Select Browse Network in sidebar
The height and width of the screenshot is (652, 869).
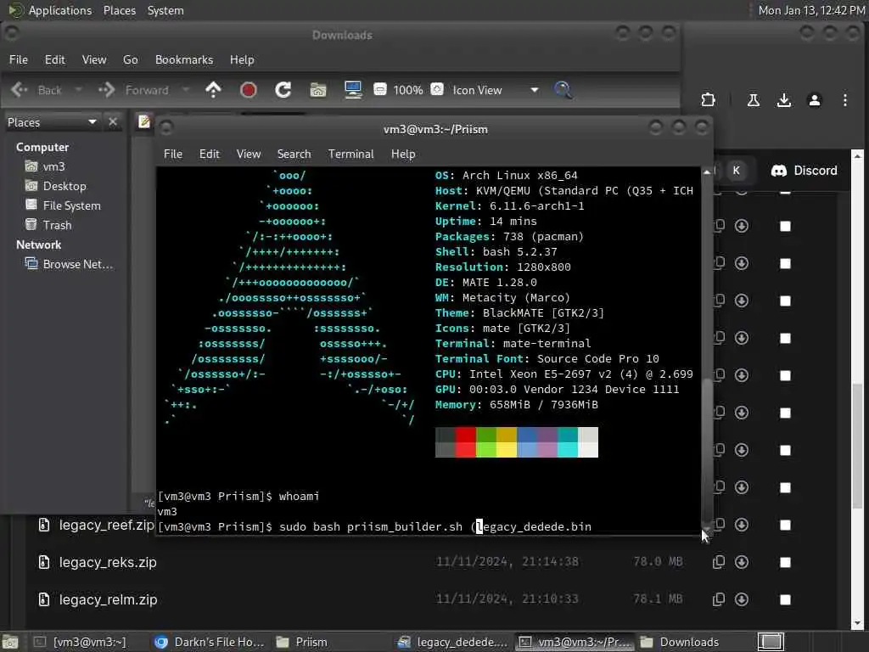70,265
